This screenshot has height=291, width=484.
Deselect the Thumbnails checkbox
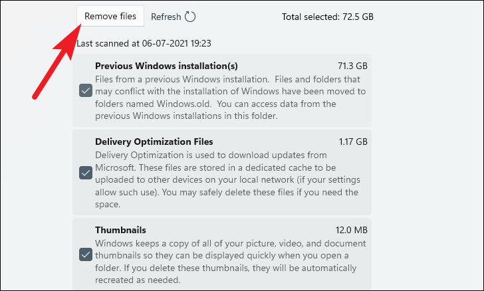click(86, 254)
